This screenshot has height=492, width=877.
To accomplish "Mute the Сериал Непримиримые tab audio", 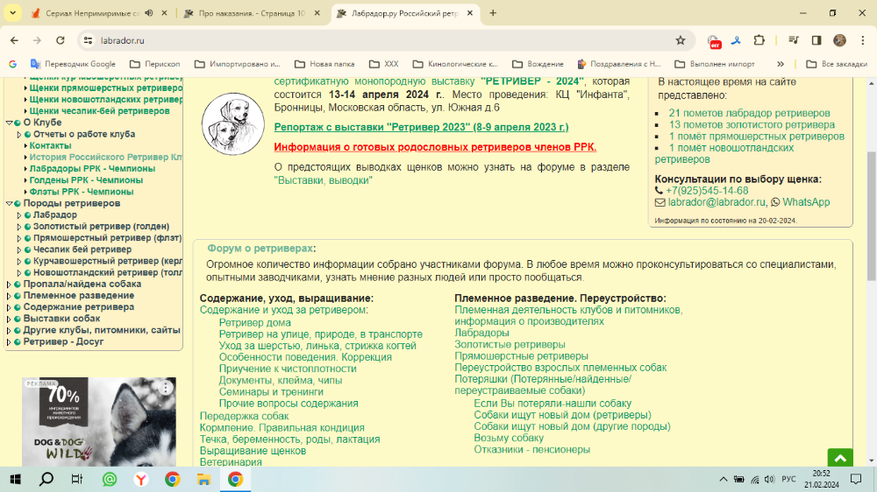I will (x=149, y=13).
